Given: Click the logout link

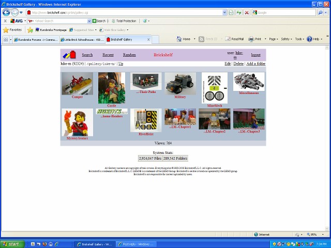Looking at the screenshot, I should click(x=255, y=55).
